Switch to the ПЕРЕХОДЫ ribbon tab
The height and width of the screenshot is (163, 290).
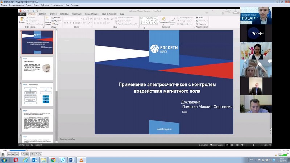[64, 14]
